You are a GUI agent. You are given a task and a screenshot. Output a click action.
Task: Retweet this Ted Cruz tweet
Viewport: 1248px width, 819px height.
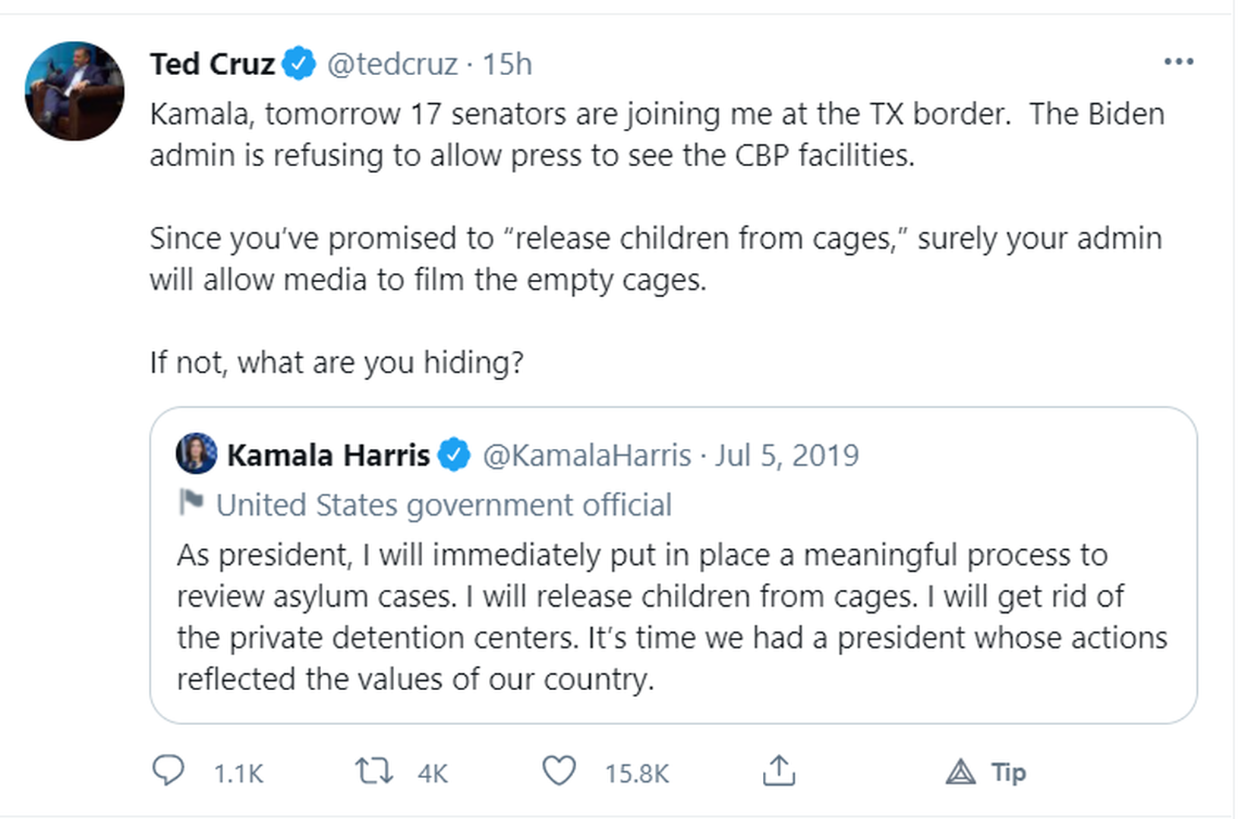[x=374, y=771]
